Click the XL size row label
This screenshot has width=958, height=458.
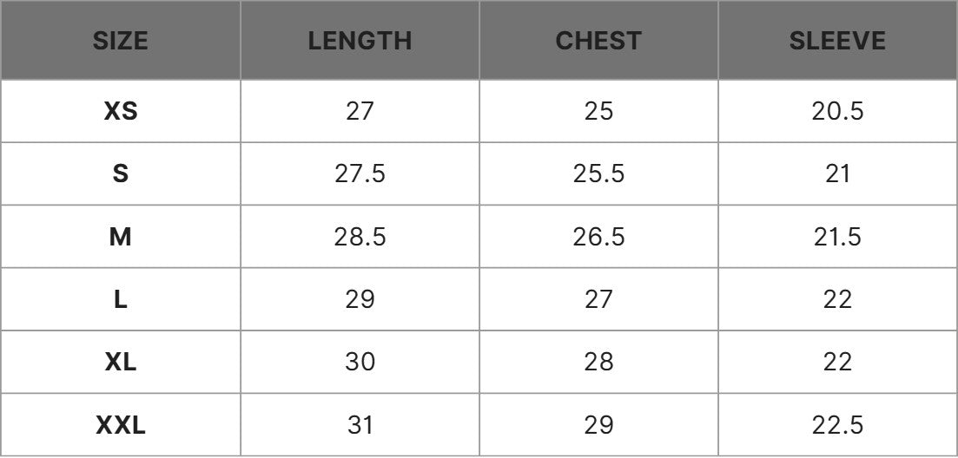(121, 363)
